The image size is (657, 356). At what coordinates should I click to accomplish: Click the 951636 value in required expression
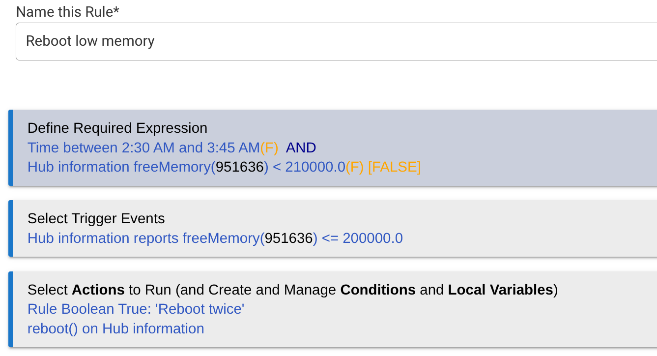240,167
